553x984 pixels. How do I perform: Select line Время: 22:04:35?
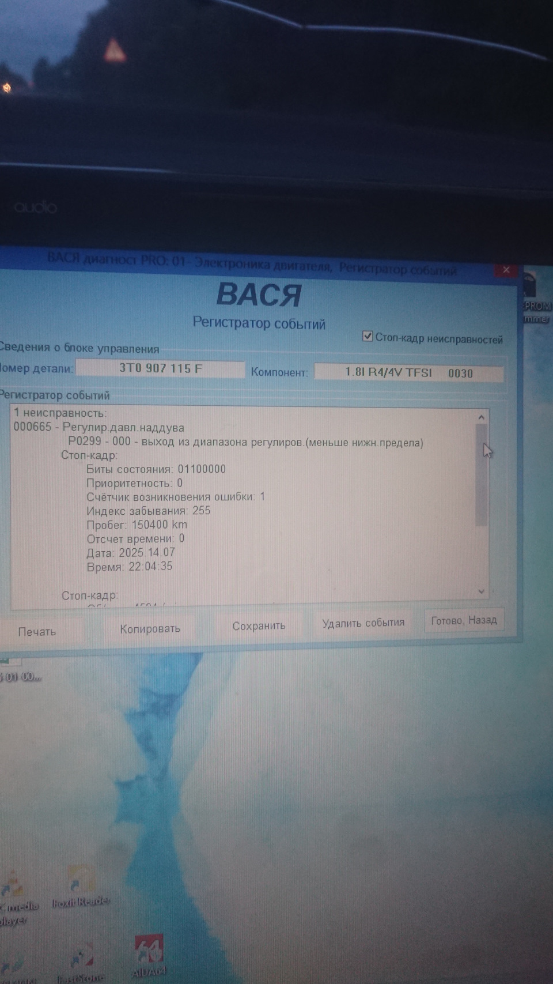point(130,566)
